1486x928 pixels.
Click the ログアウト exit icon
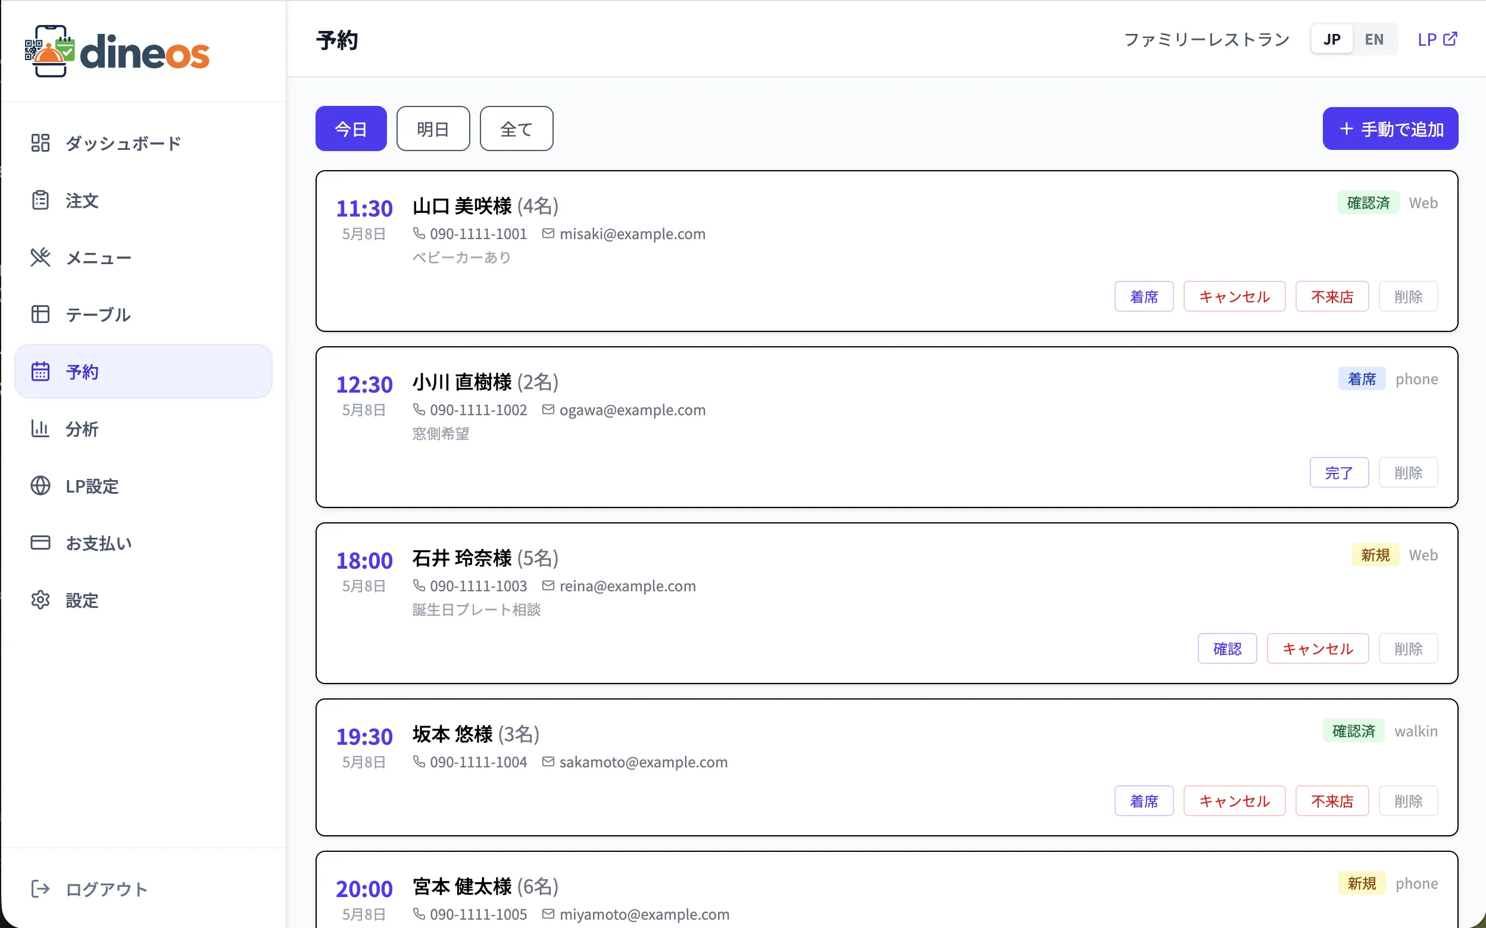tap(40, 889)
